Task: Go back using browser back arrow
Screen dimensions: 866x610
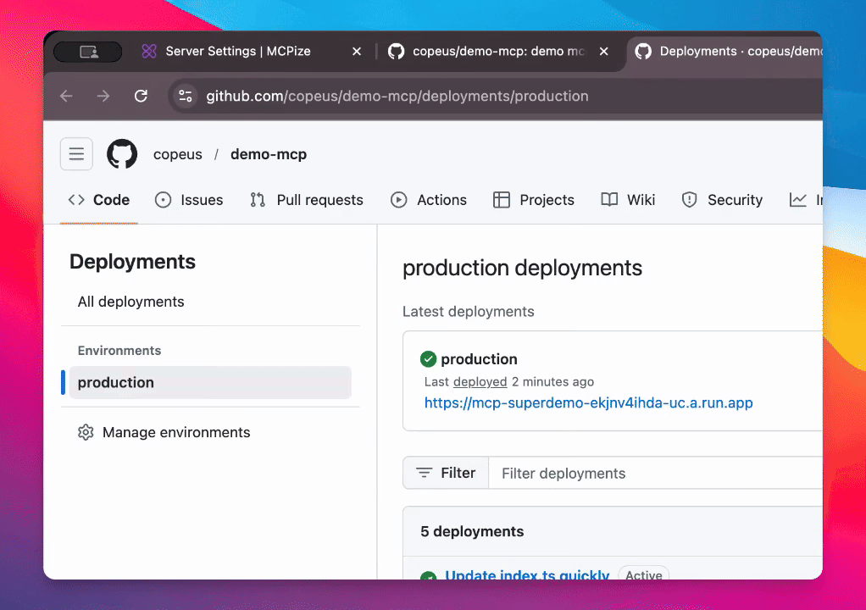Action: coord(67,97)
